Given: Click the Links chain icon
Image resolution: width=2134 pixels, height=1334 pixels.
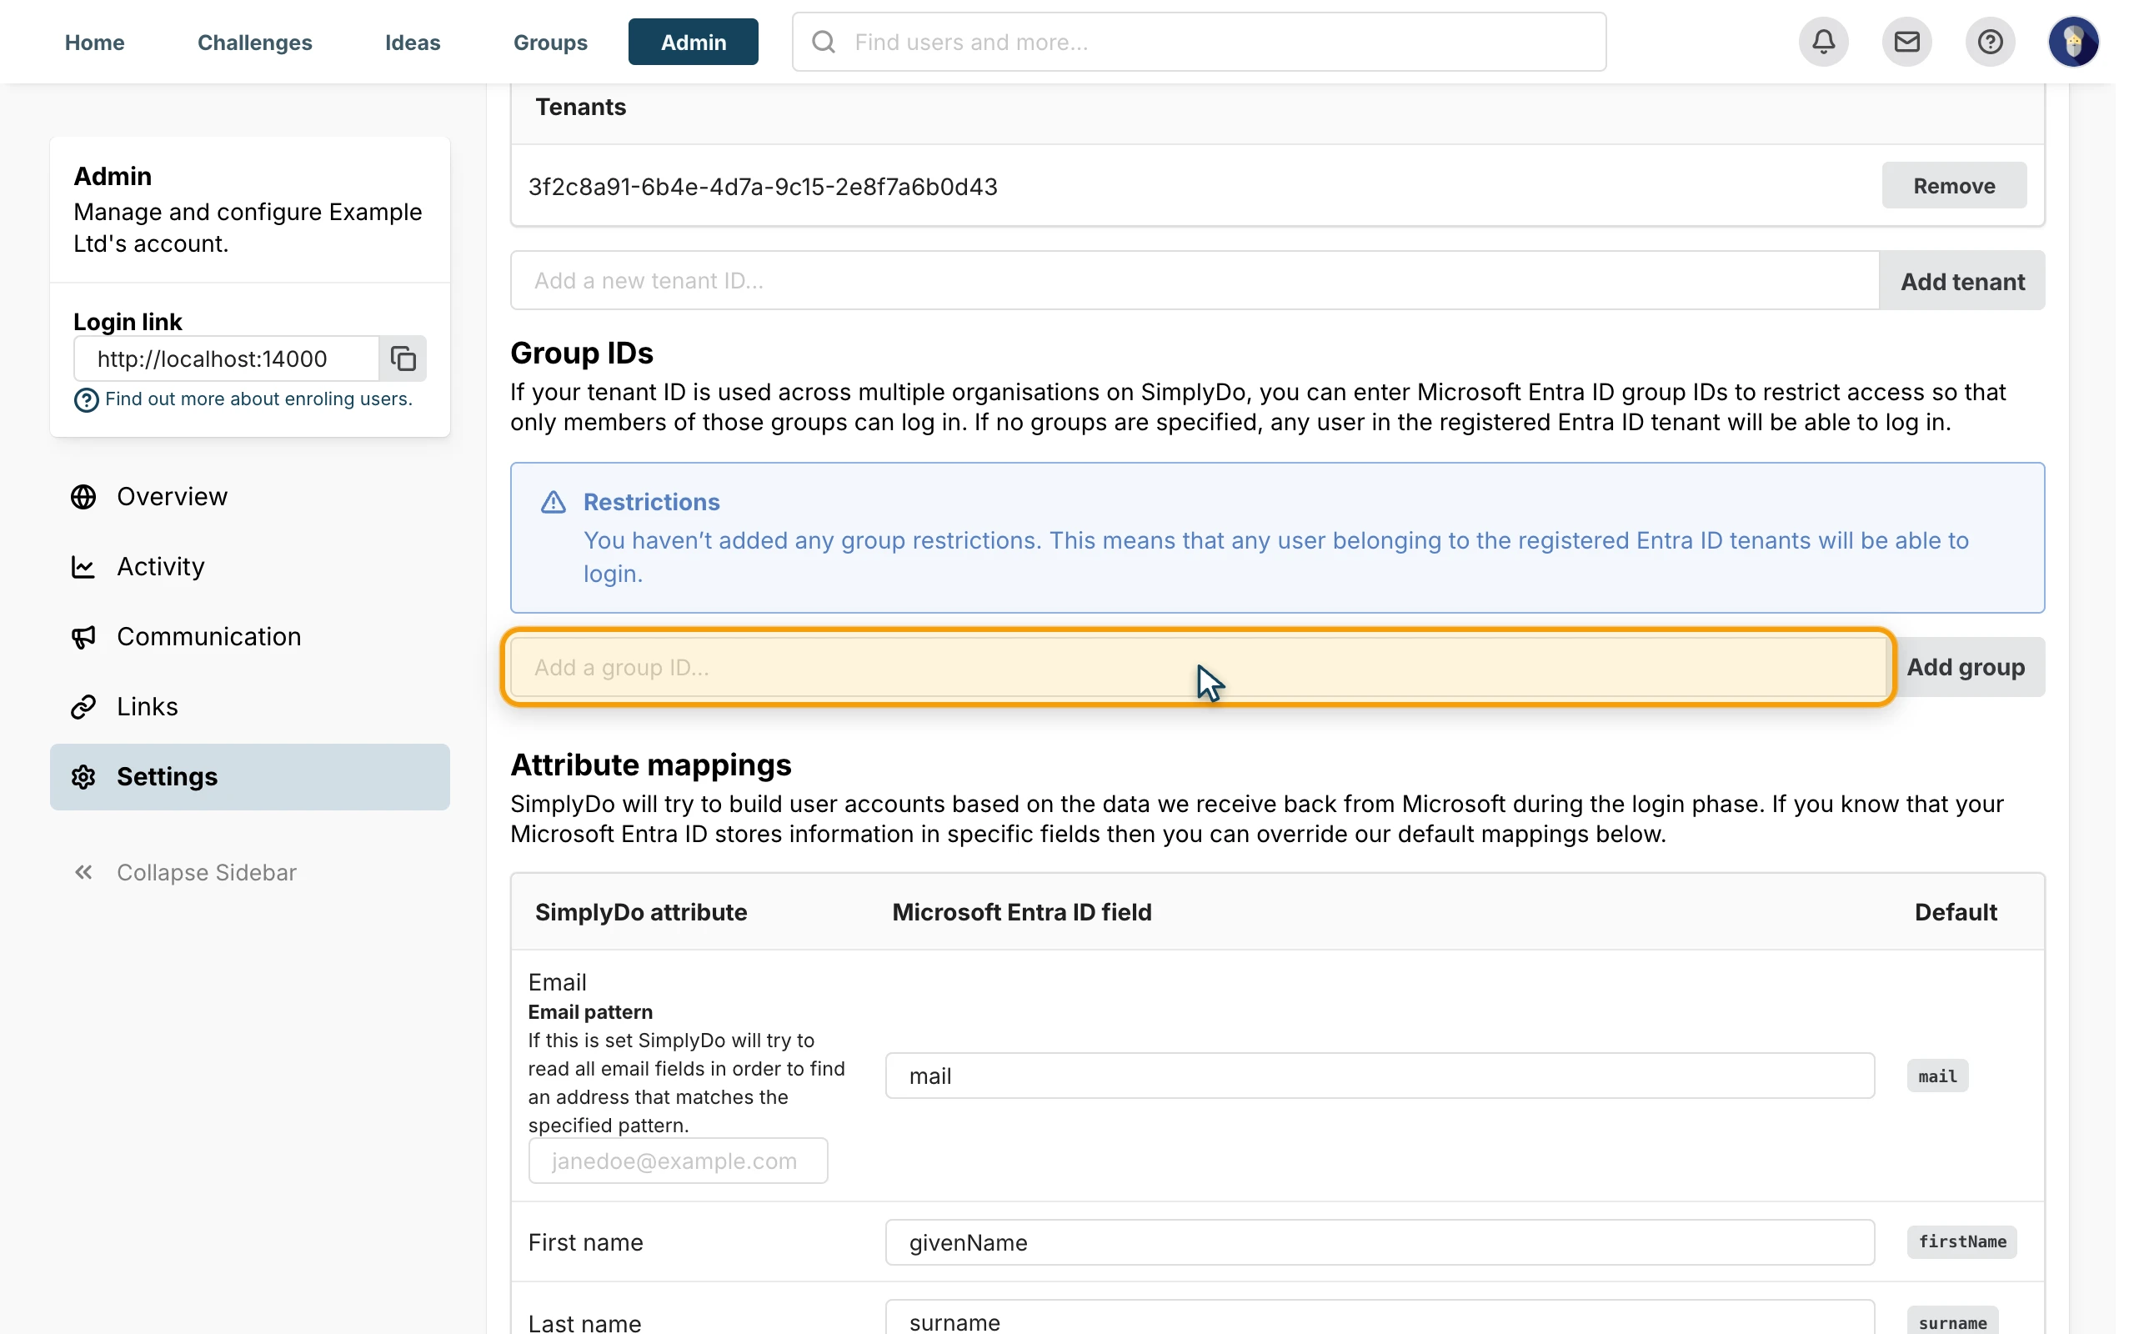Looking at the screenshot, I should point(83,707).
